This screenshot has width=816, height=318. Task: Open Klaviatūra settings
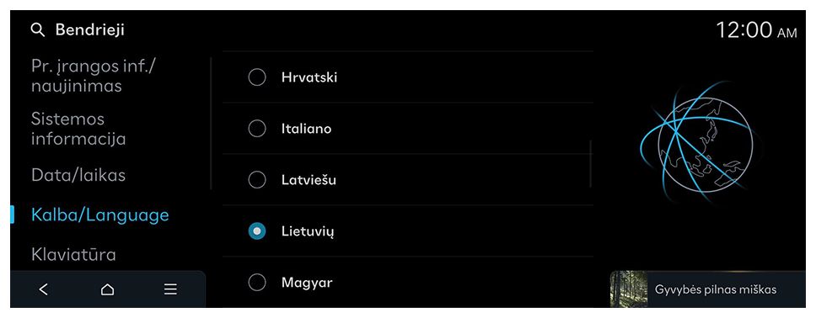click(x=73, y=255)
